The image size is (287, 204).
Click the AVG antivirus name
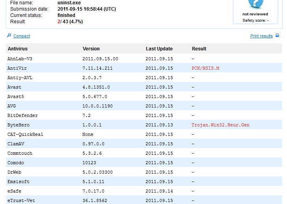[x=11, y=106]
